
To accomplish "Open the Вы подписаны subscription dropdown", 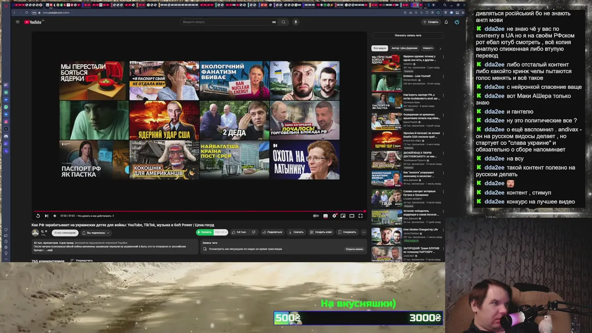I will tap(96, 233).
